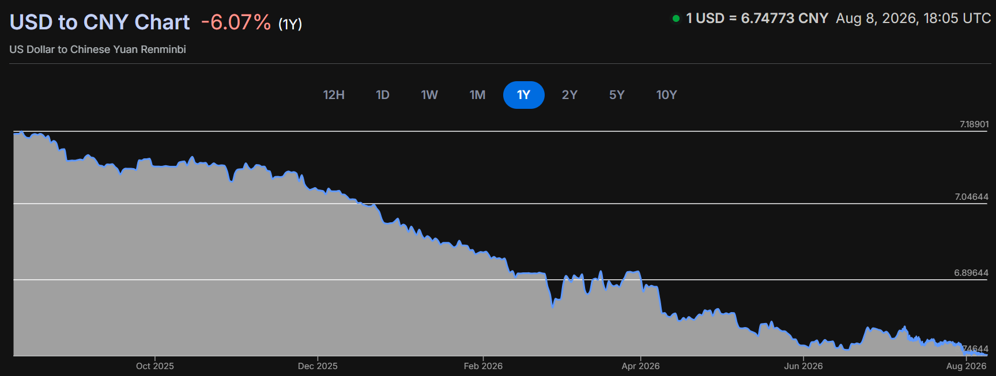Click the 6.89644 y-axis label
The height and width of the screenshot is (376, 996).
(971, 273)
